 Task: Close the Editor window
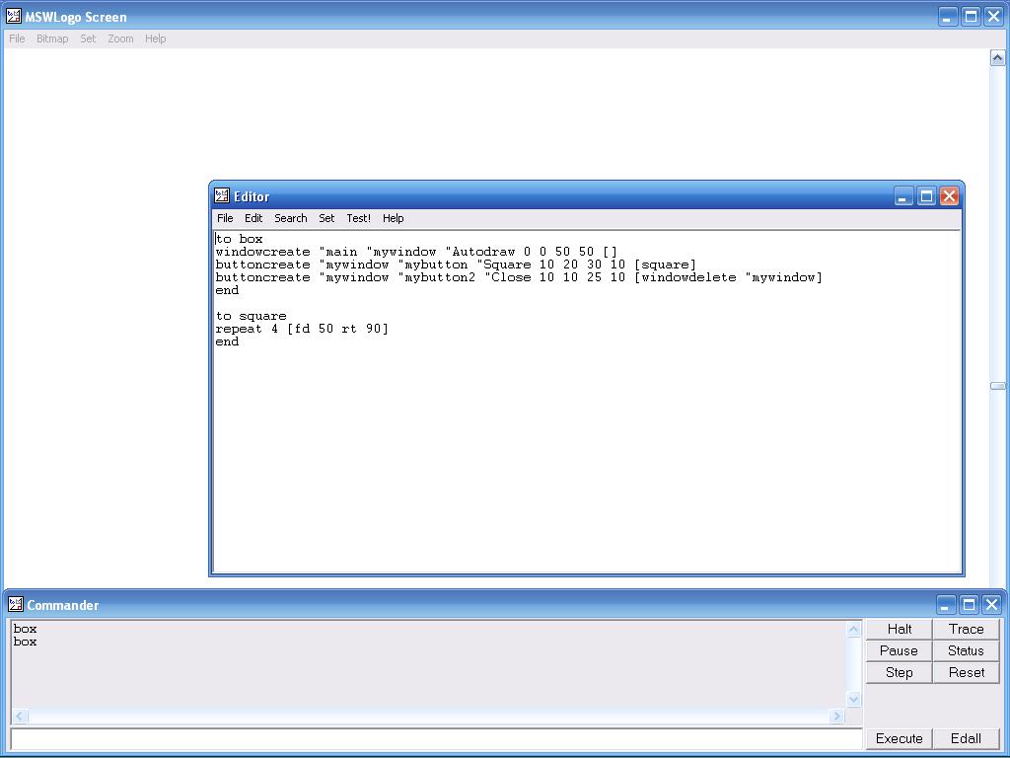949,196
